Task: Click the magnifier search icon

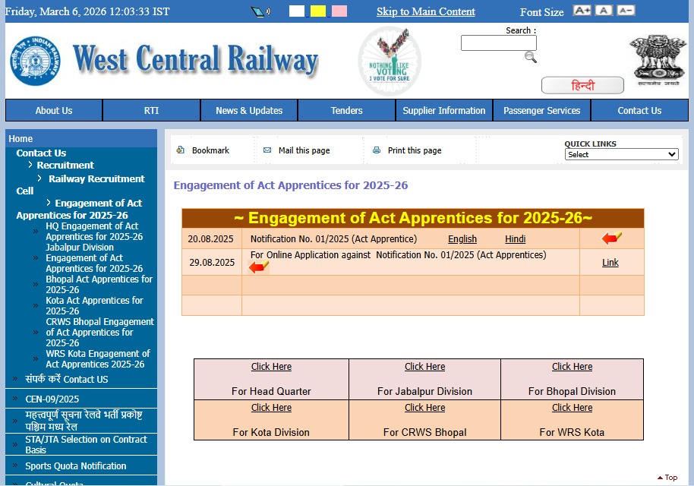Action: [530, 58]
